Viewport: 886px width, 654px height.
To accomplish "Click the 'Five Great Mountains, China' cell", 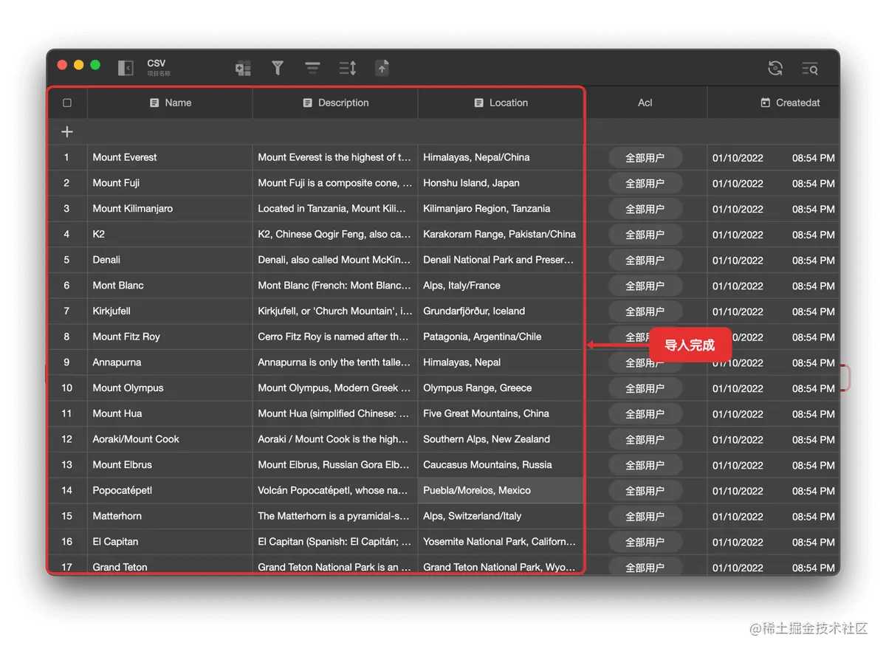I will point(501,413).
